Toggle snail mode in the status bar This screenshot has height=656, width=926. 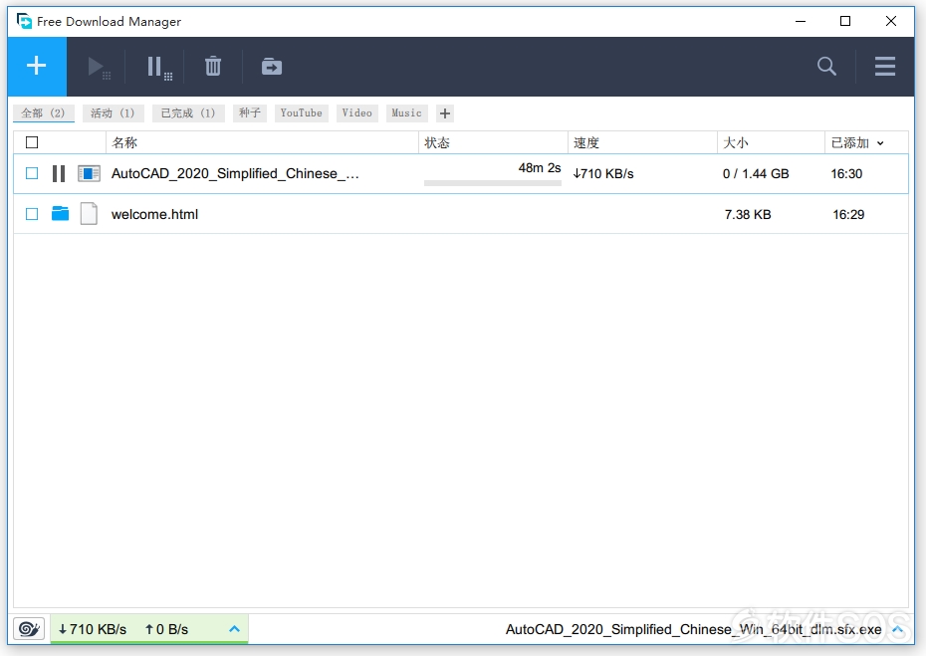pos(29,629)
